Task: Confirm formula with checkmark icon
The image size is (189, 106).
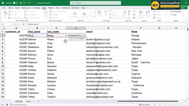Action: point(20,24)
